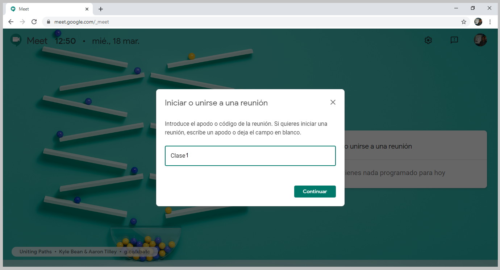
Task: Restore down the Chrome window
Action: coord(473,8)
